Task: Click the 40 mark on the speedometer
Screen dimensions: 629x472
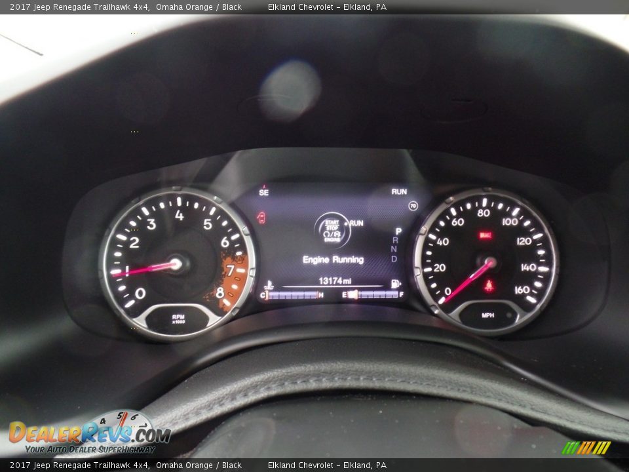Action: 443,242
